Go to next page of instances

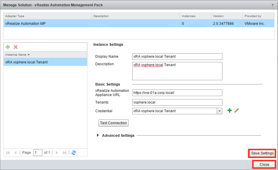click(57, 153)
